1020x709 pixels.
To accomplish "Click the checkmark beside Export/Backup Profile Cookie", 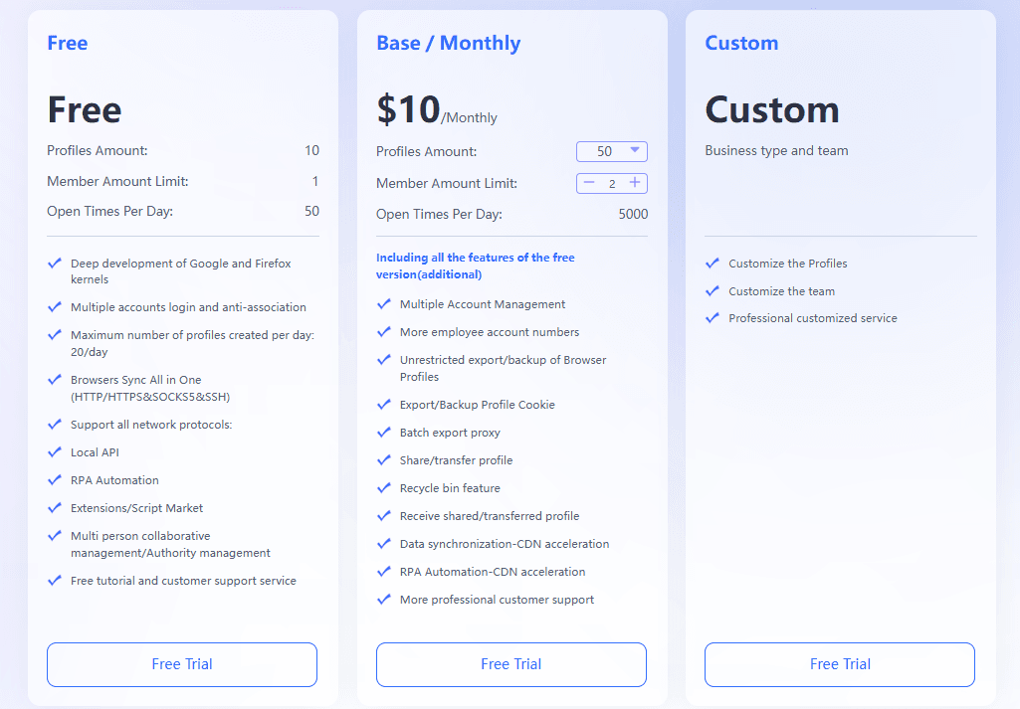I will (384, 405).
